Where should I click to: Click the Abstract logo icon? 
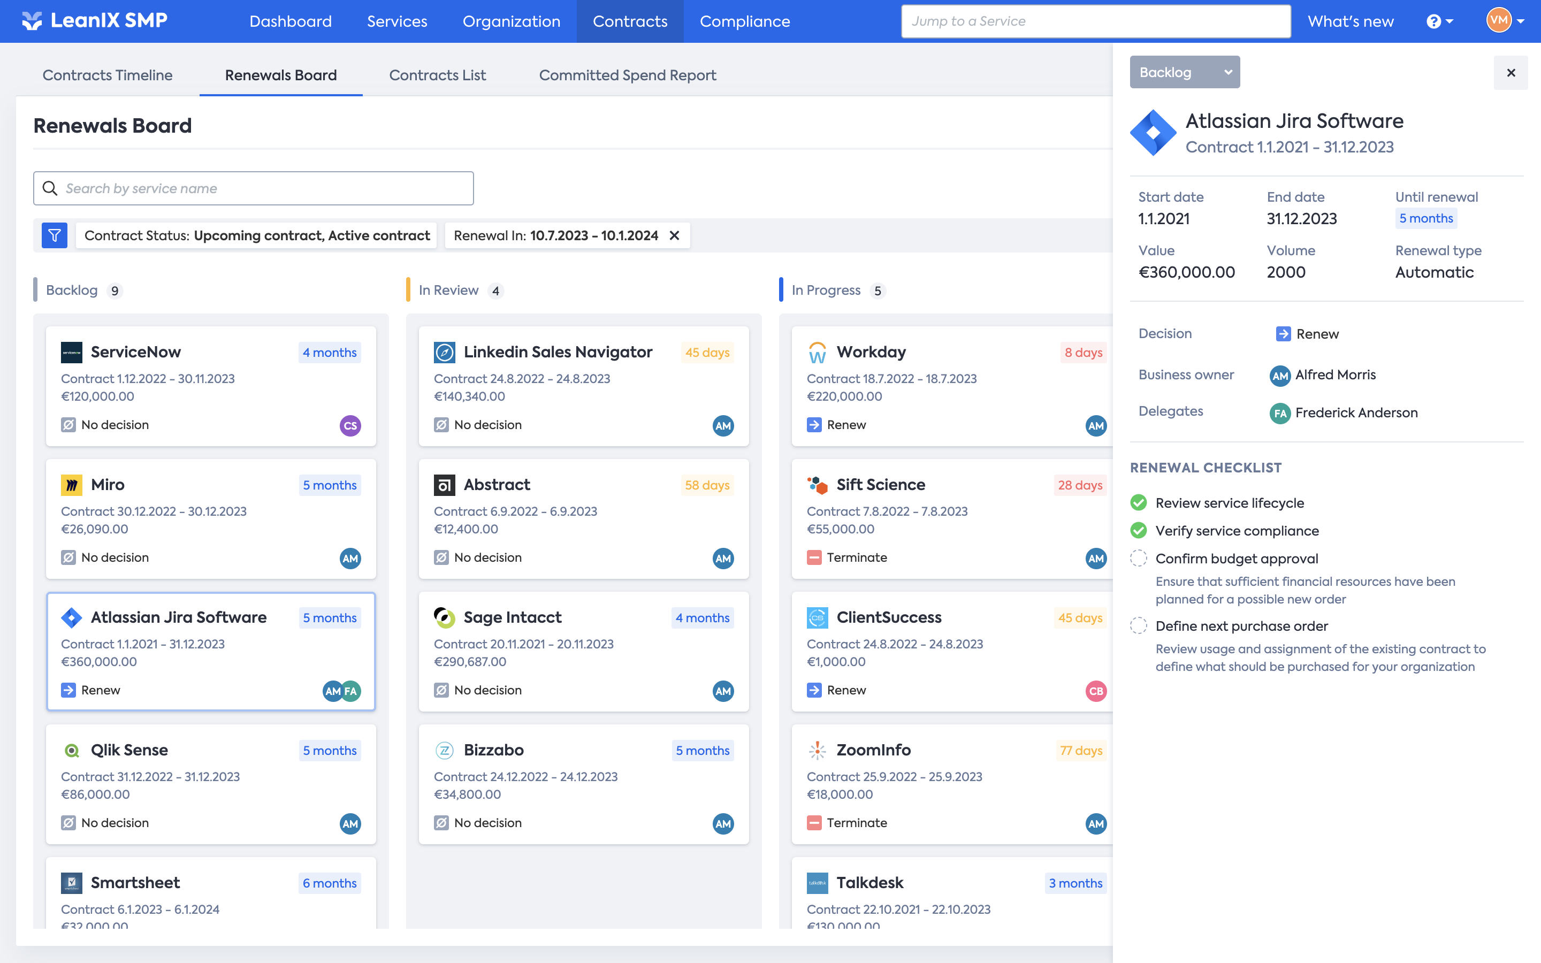pyautogui.click(x=445, y=485)
